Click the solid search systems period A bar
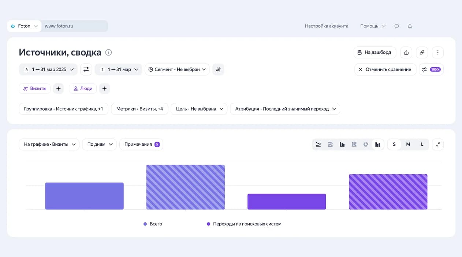The height and width of the screenshot is (257, 462). pyautogui.click(x=287, y=202)
